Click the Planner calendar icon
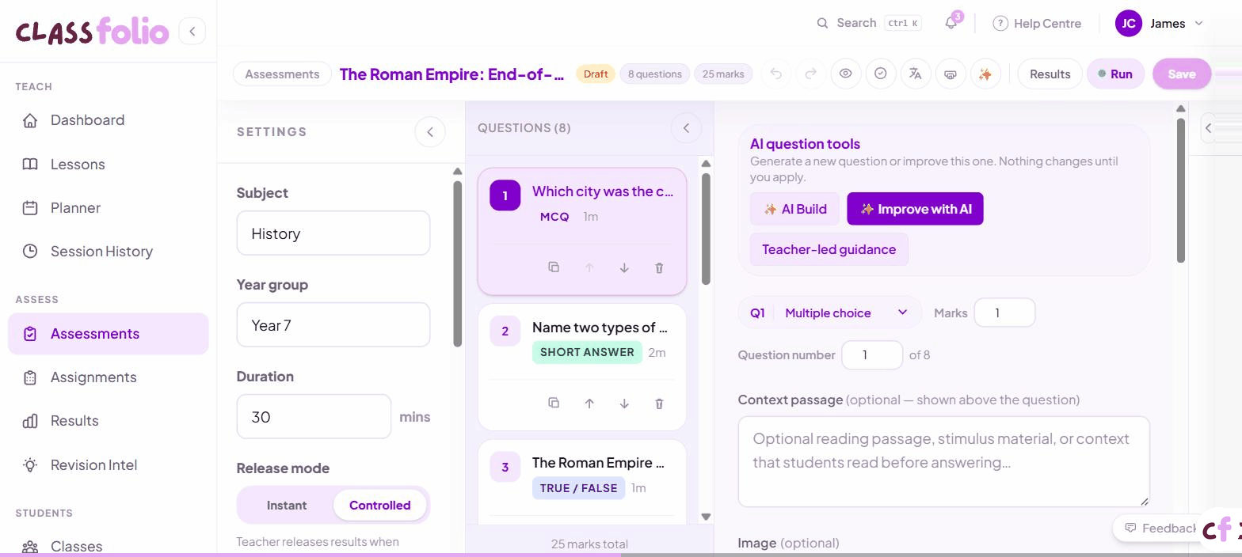The width and height of the screenshot is (1242, 557). tap(30, 208)
